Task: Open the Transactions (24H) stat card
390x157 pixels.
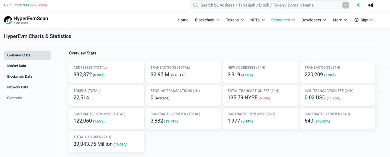Action: click(338, 72)
